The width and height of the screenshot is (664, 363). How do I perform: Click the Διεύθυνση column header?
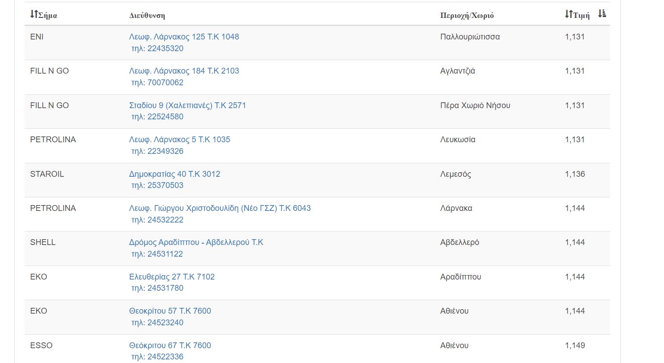[147, 15]
